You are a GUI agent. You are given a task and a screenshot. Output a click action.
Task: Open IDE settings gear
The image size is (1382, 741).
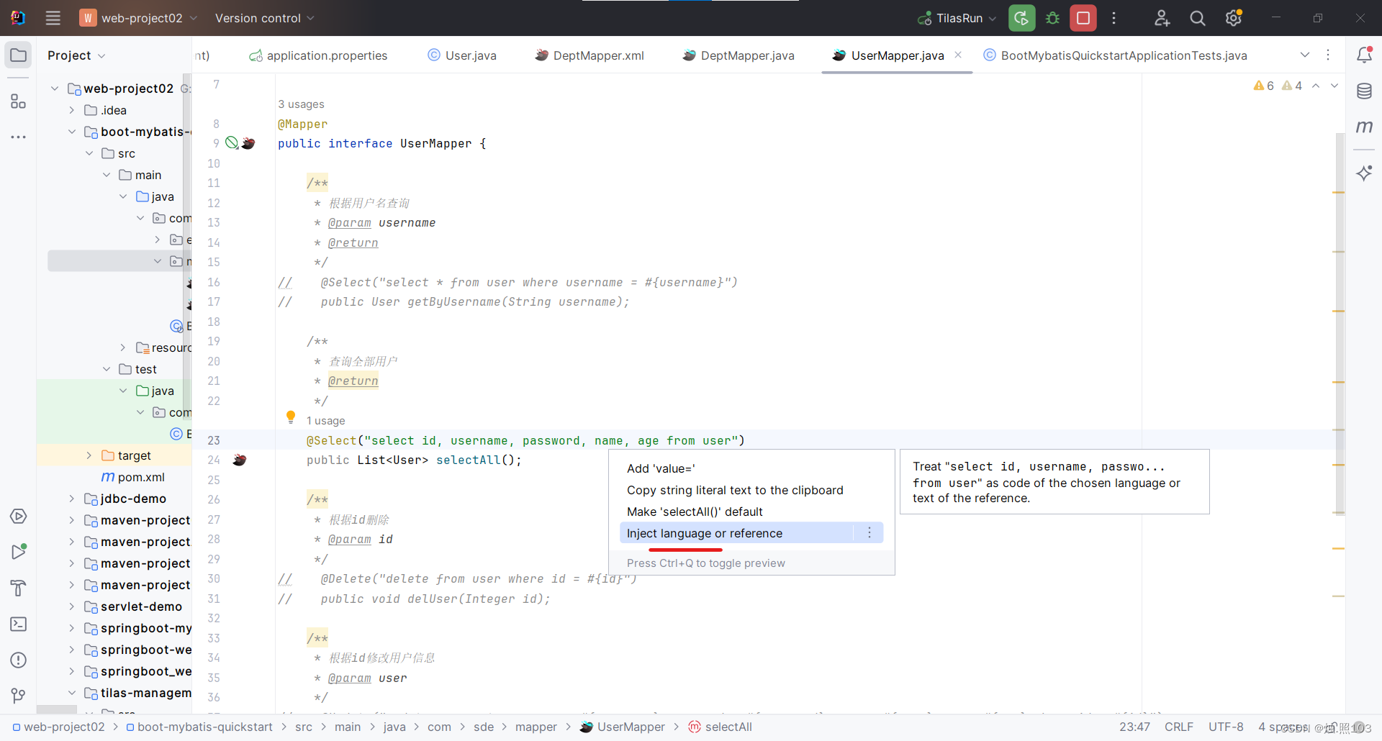(1234, 18)
